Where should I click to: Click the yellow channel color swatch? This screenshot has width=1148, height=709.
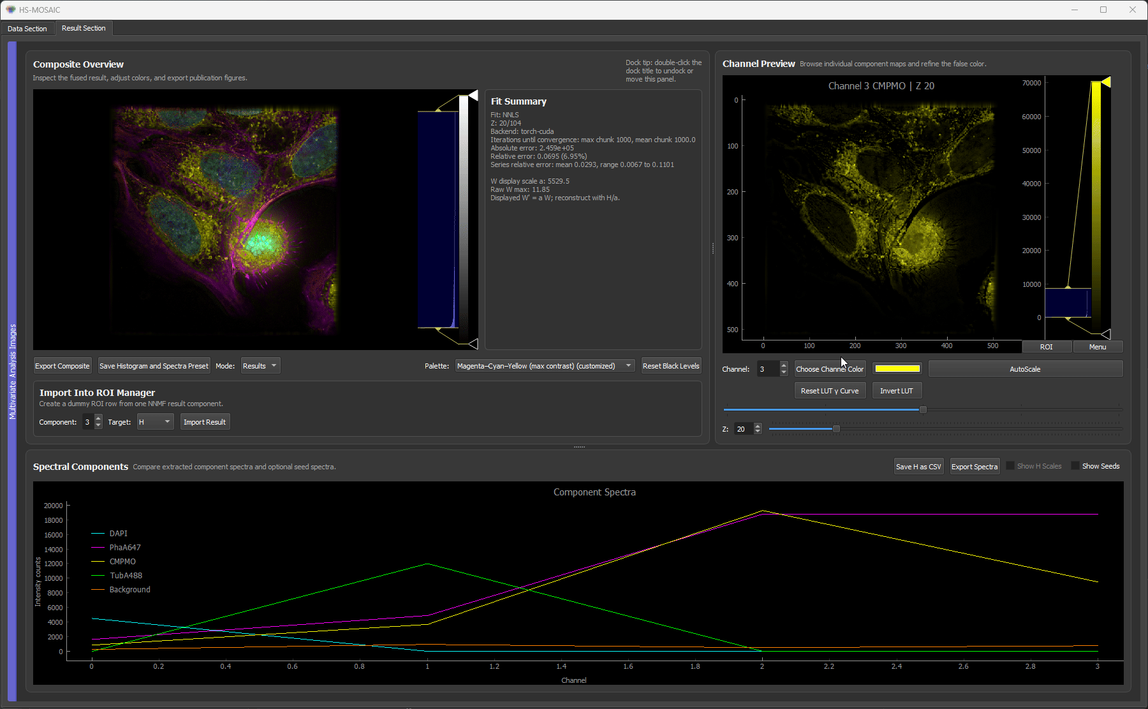click(x=897, y=369)
